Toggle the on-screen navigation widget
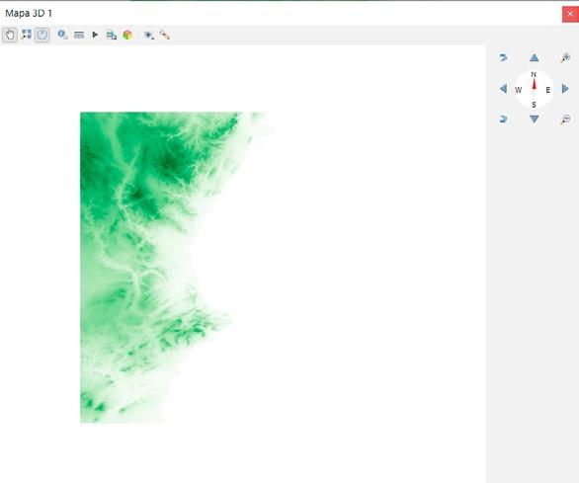The width and height of the screenshot is (579, 483). [x=42, y=35]
